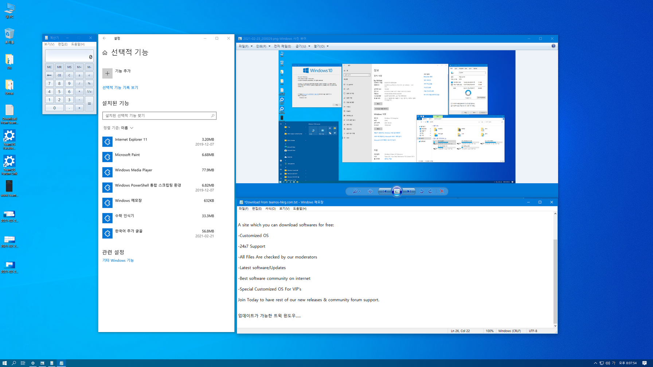Image resolution: width=653 pixels, height=367 pixels.
Task: Click calculator square root button
Action: 89,75
